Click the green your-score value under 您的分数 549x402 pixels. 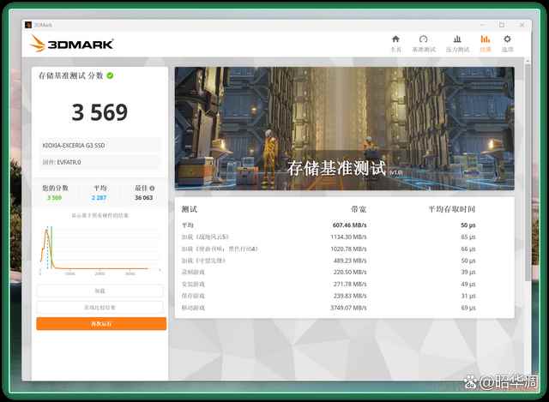click(x=55, y=198)
